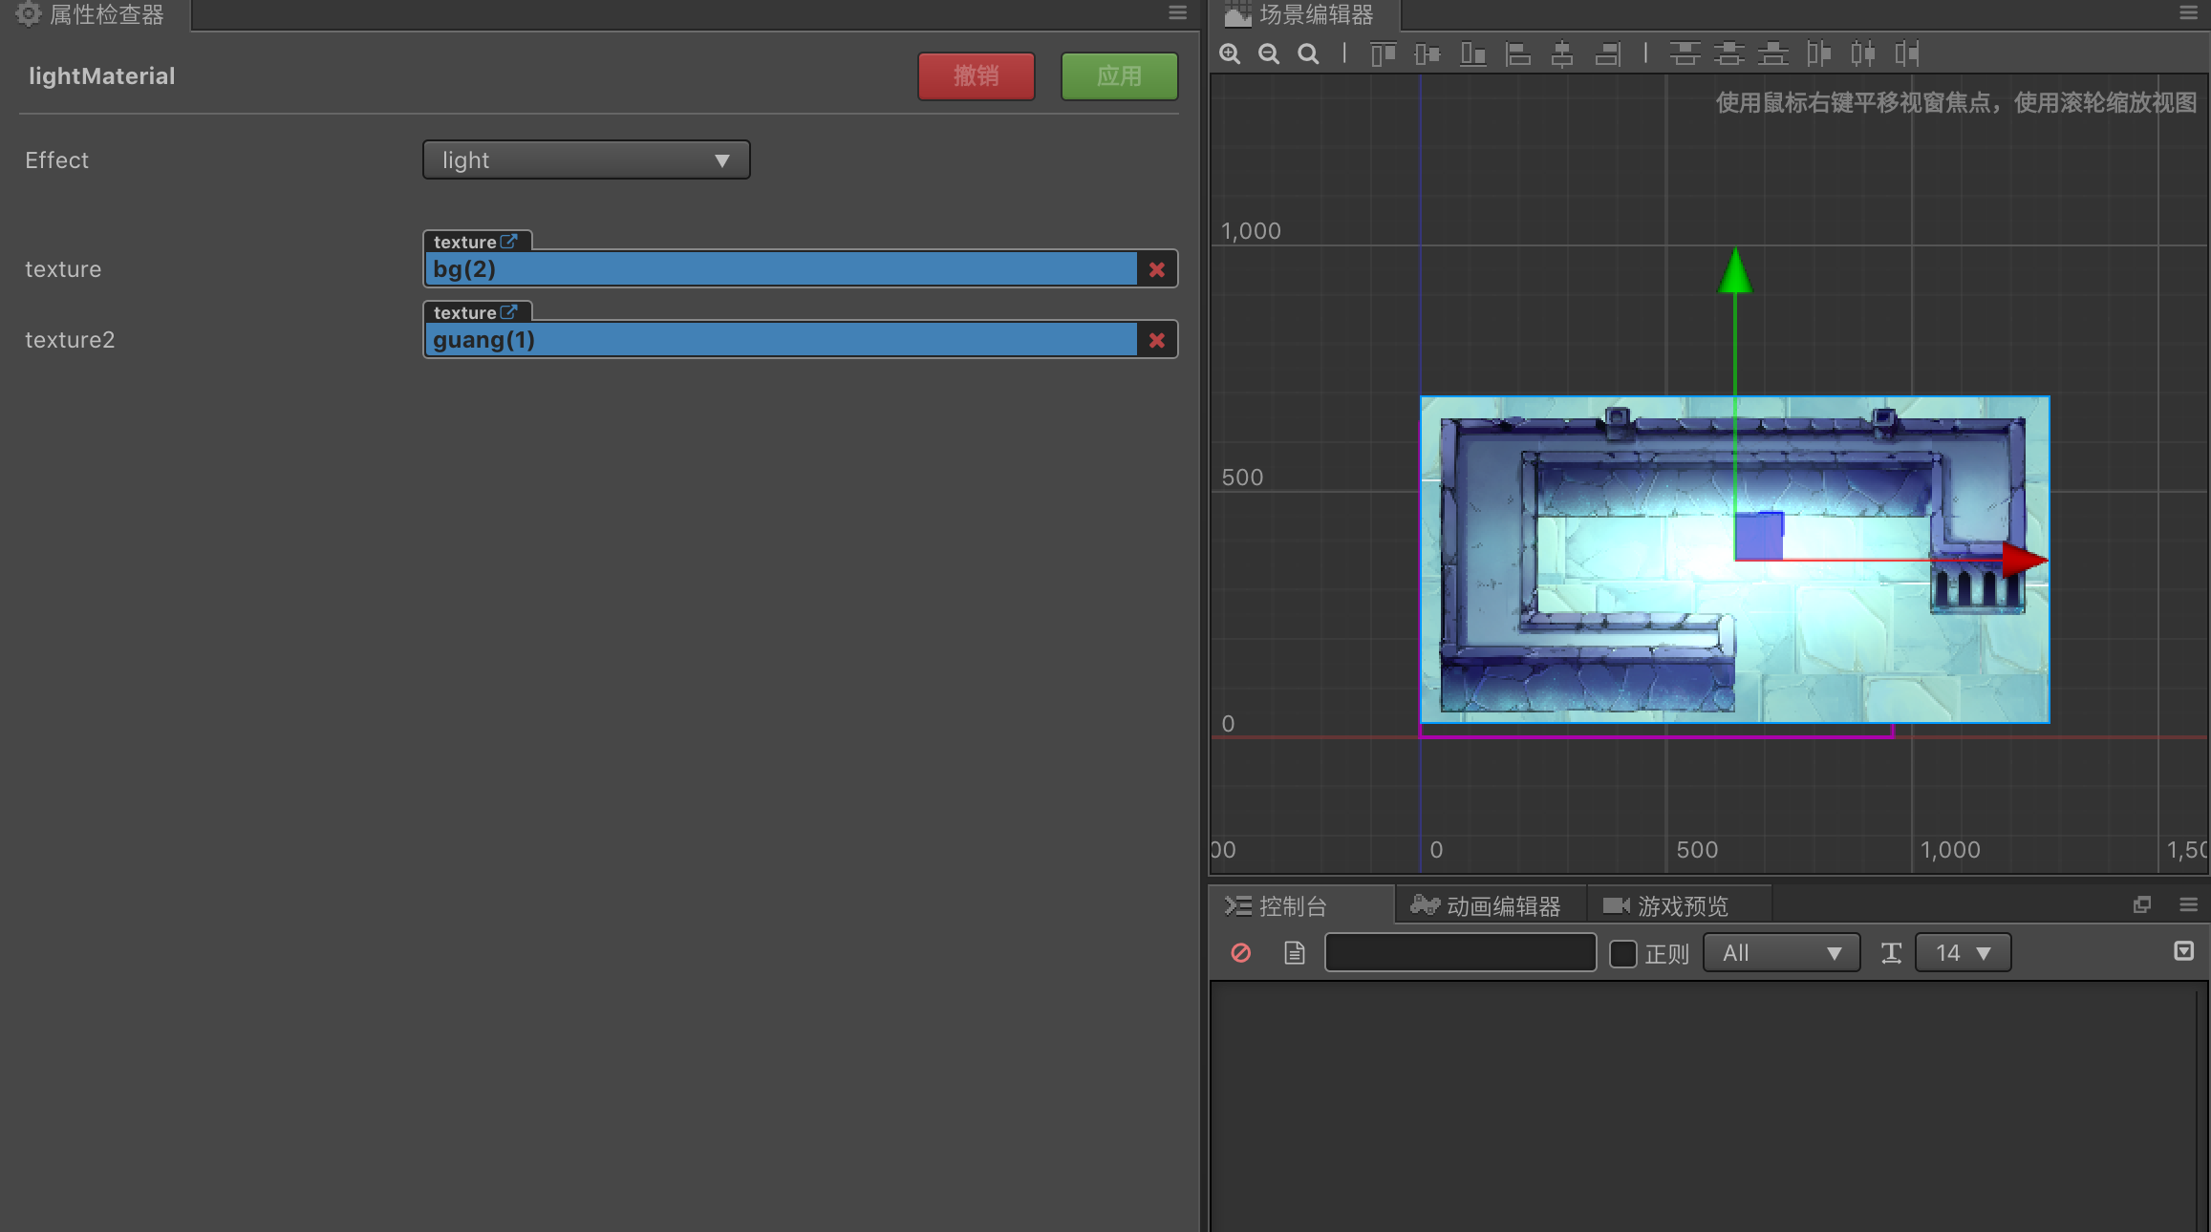
Task: Align nodes to left edge
Action: pyautogui.click(x=1517, y=53)
